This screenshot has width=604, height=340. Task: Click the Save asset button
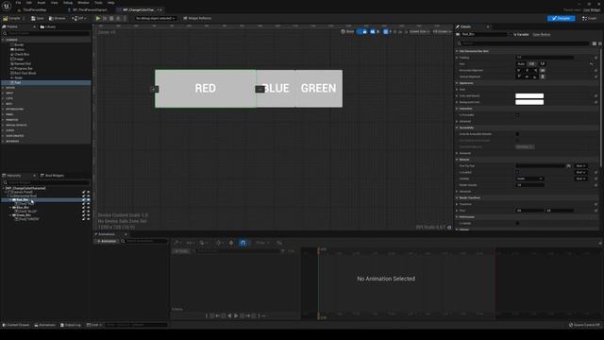38,18
